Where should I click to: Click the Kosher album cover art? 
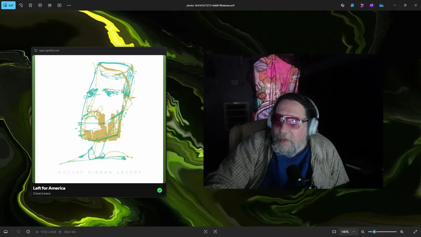tap(99, 119)
